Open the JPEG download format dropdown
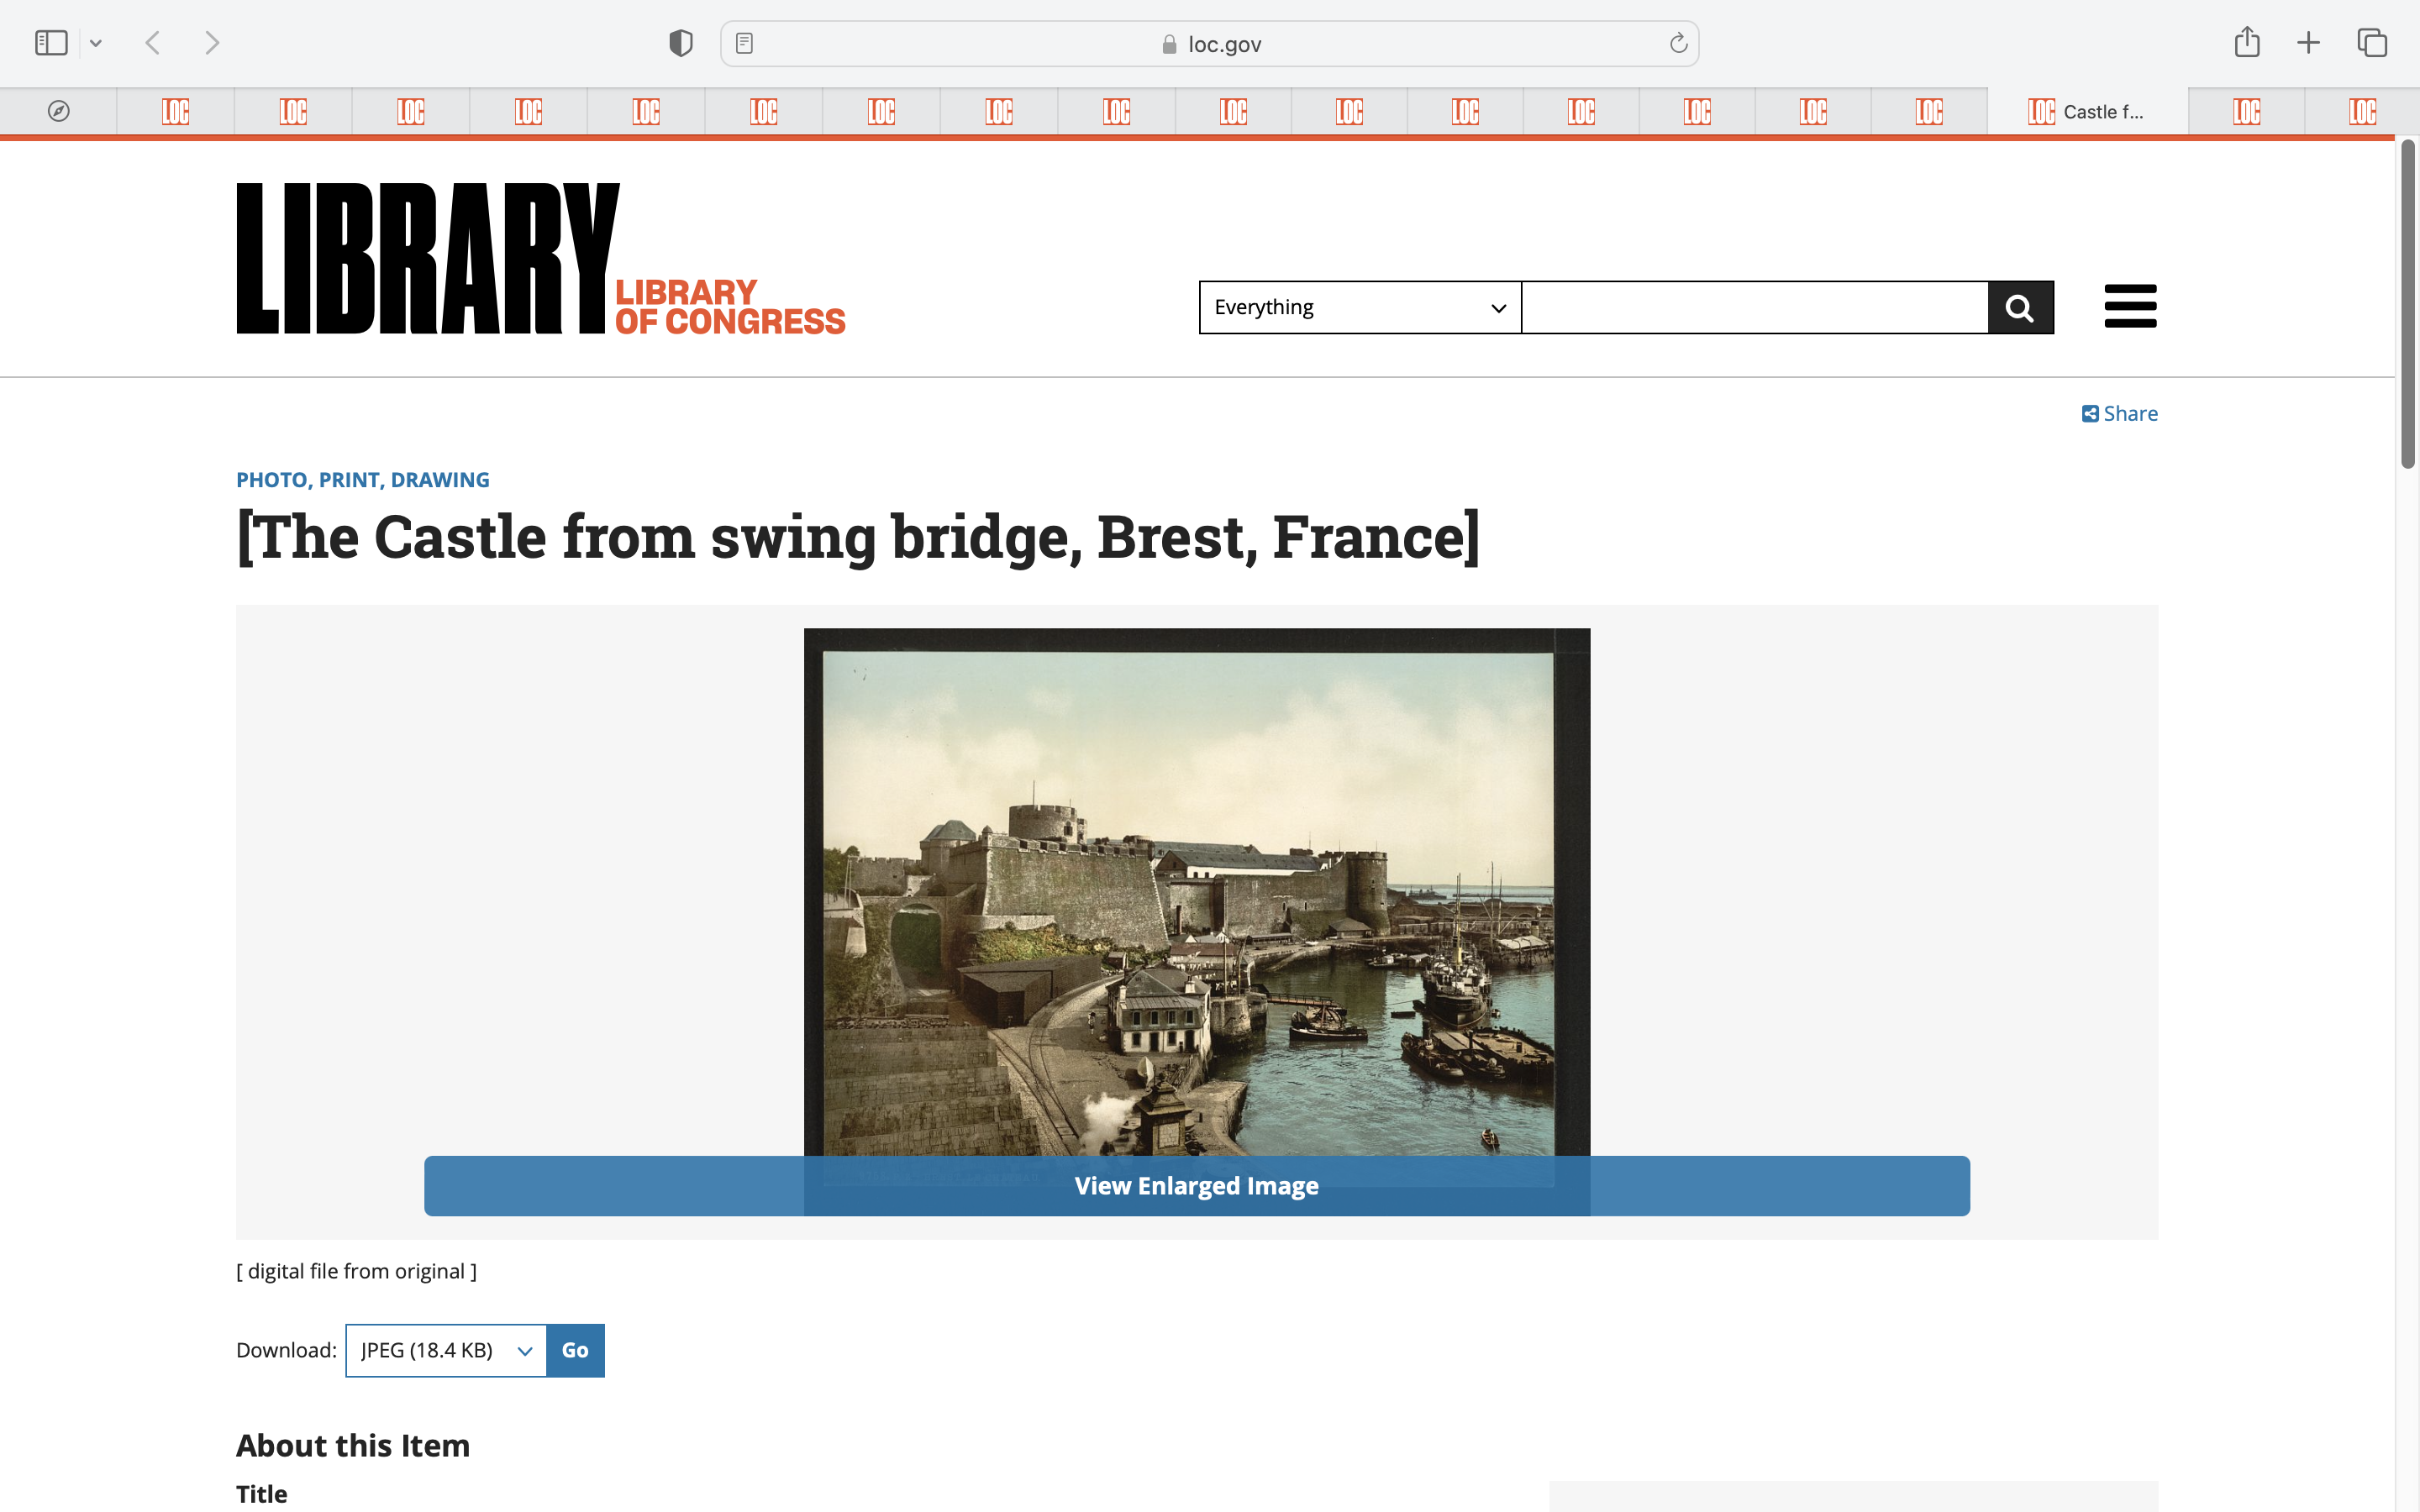Screen dimensions: 2420x1512 [446, 1350]
